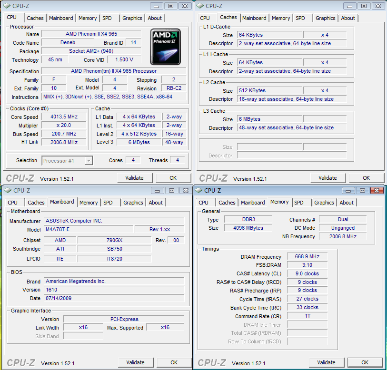387x370 pixels.
Task: Switch to Memory tab in the Caches window
Action: coord(281,18)
